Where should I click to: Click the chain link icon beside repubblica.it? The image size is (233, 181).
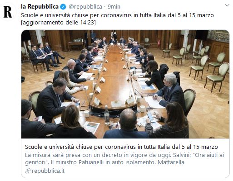click(28, 171)
